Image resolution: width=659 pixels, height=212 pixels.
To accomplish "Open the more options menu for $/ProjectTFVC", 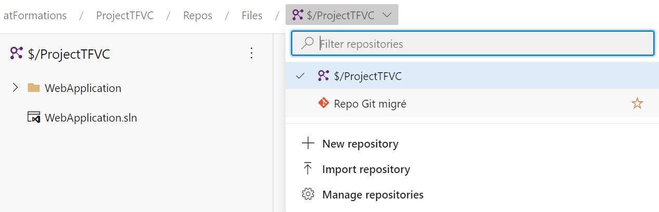I will [251, 53].
